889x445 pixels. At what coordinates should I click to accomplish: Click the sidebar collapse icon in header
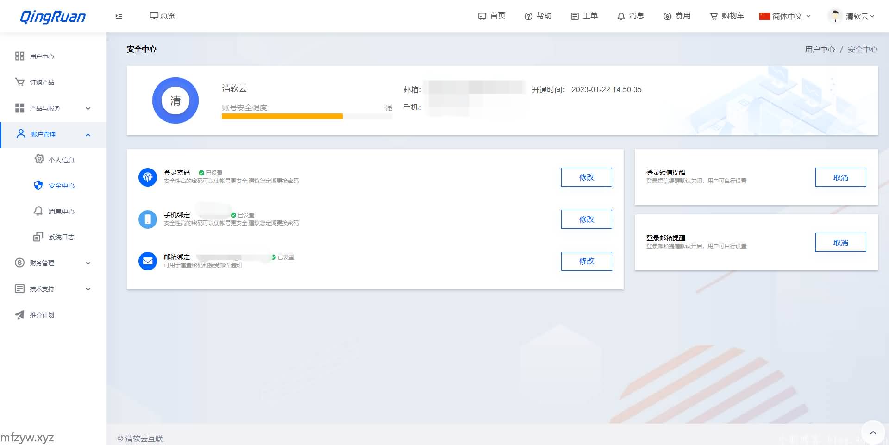point(119,16)
